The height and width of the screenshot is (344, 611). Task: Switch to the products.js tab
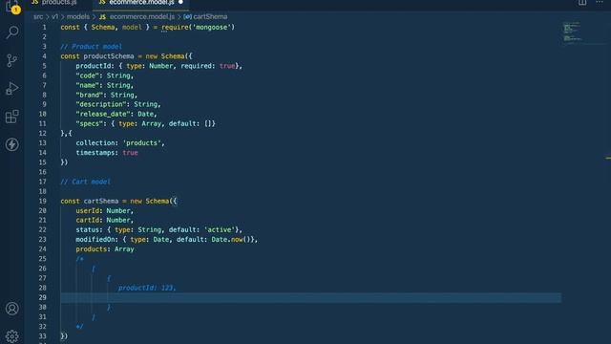click(54, 3)
